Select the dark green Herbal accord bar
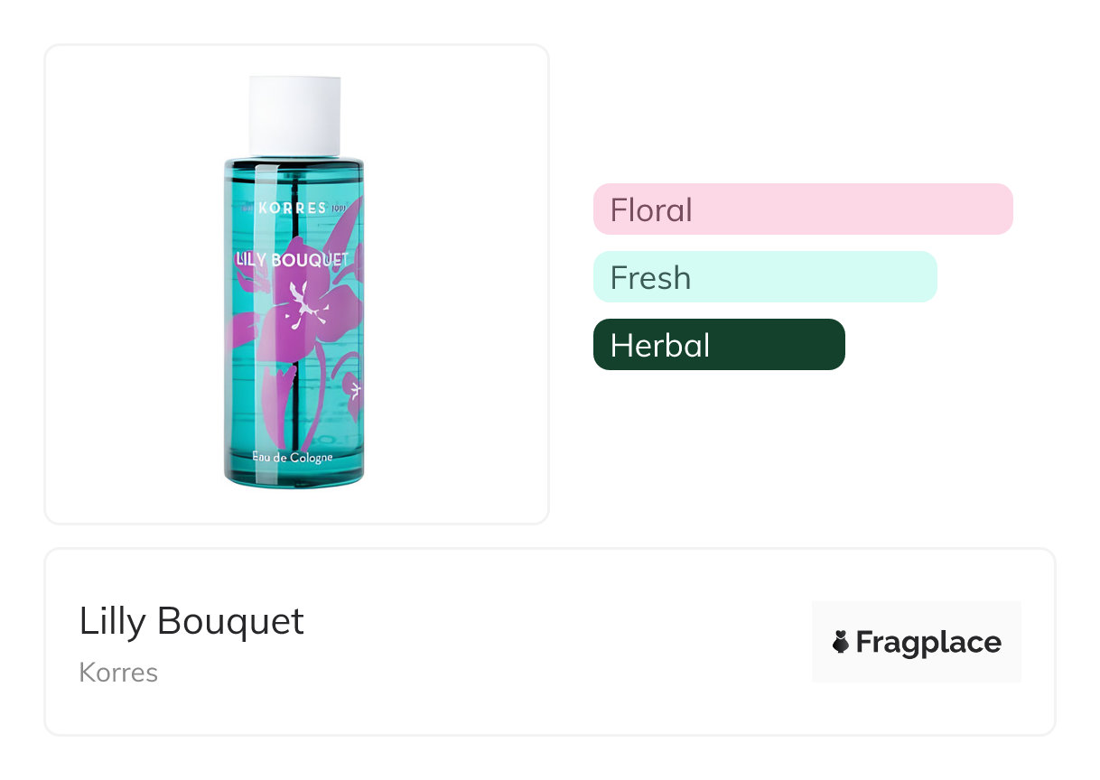 718,345
